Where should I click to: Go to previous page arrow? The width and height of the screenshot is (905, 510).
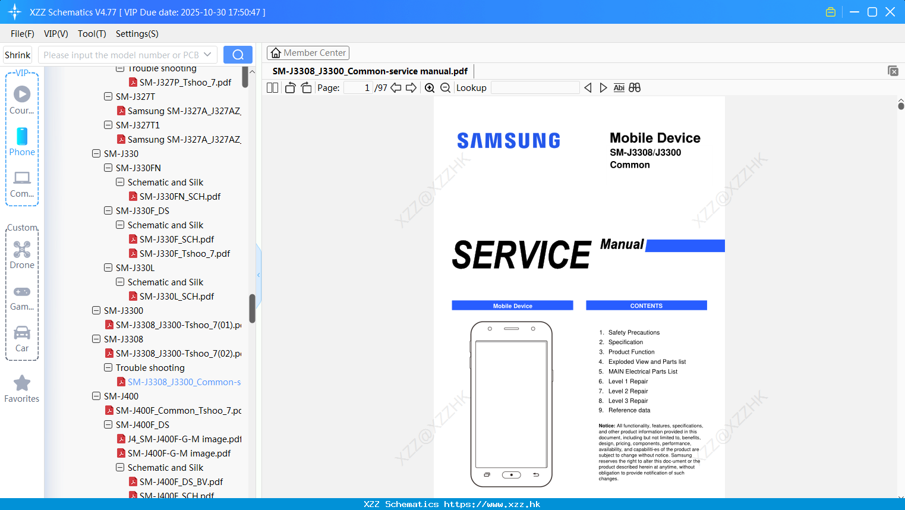point(396,88)
